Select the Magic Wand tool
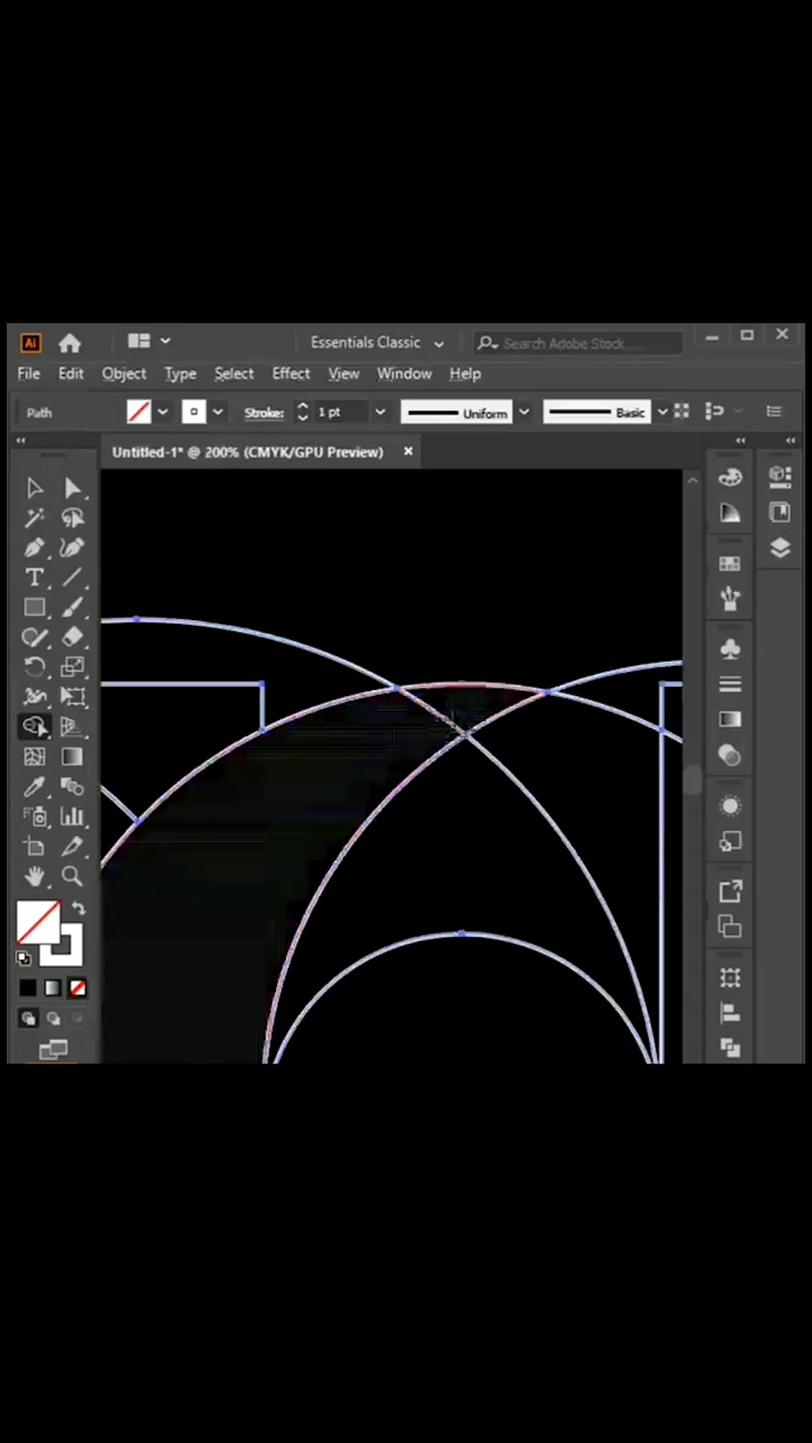Viewport: 812px width, 1443px height. 34,518
